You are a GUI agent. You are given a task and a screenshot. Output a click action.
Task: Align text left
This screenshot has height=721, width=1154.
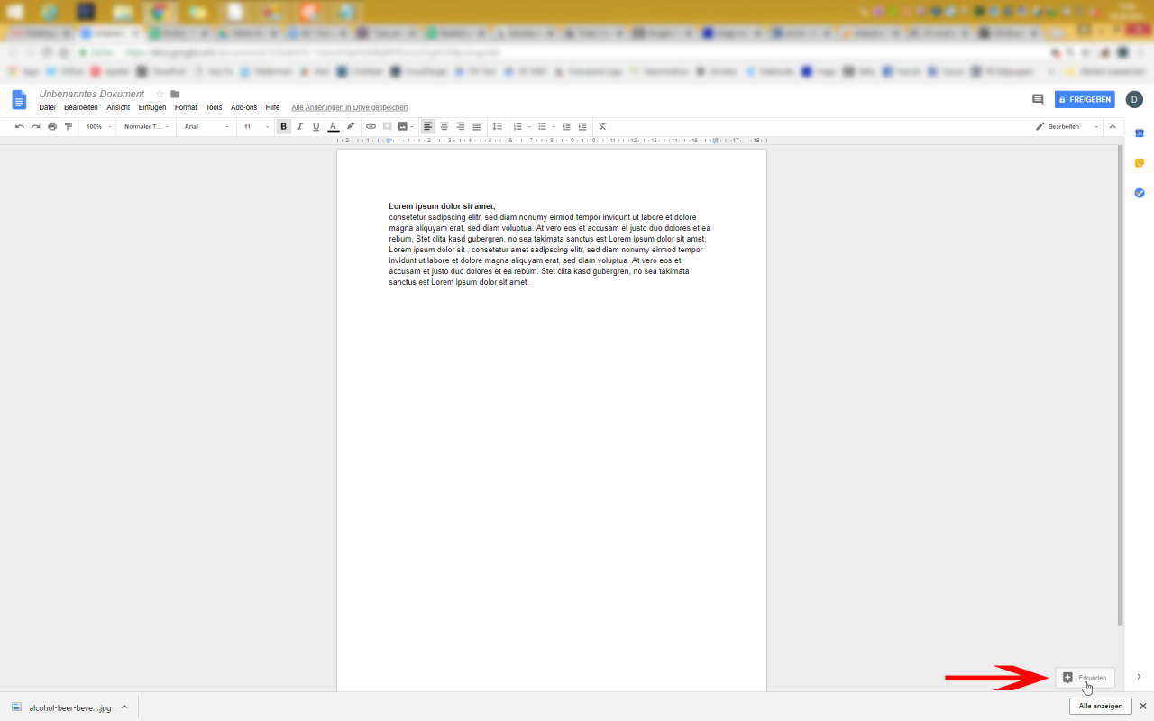pos(428,126)
